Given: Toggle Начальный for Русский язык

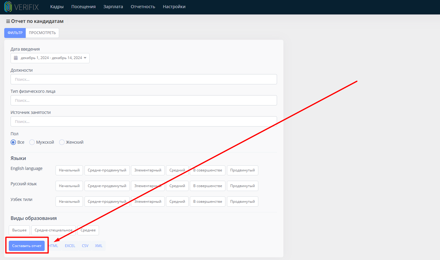Looking at the screenshot, I should pyautogui.click(x=69, y=186).
